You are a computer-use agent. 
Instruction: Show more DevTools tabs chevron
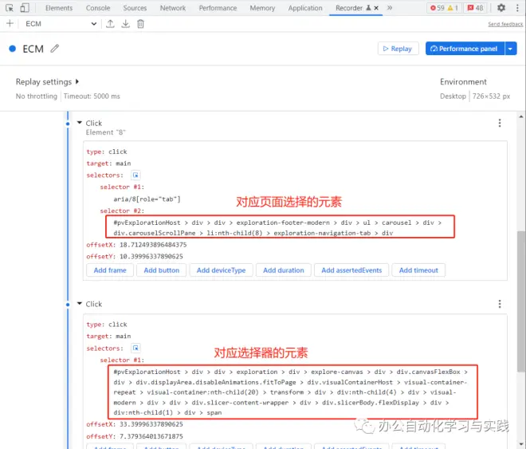pyautogui.click(x=390, y=8)
